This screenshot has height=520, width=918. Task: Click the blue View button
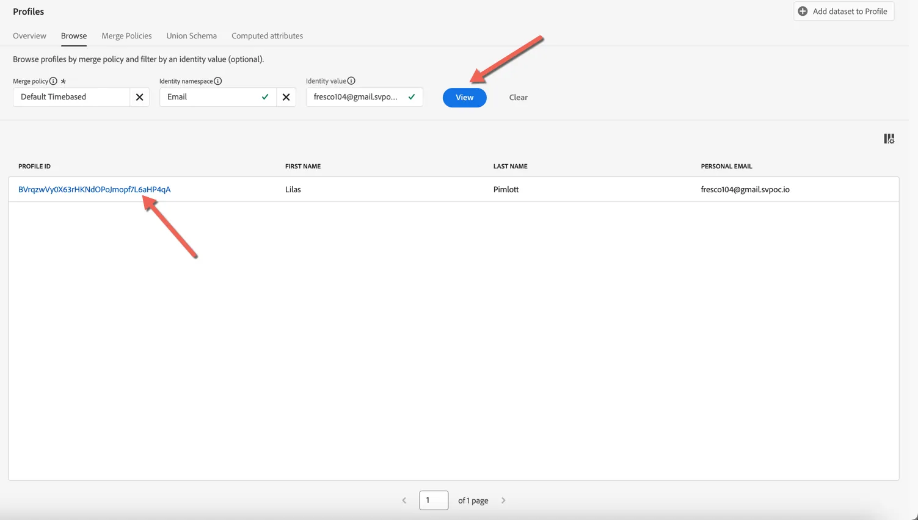pos(465,98)
